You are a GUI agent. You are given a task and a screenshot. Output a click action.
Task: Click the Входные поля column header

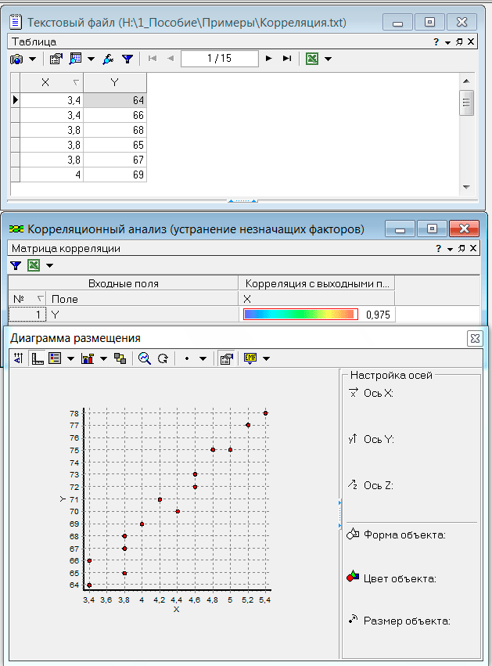pos(123,283)
